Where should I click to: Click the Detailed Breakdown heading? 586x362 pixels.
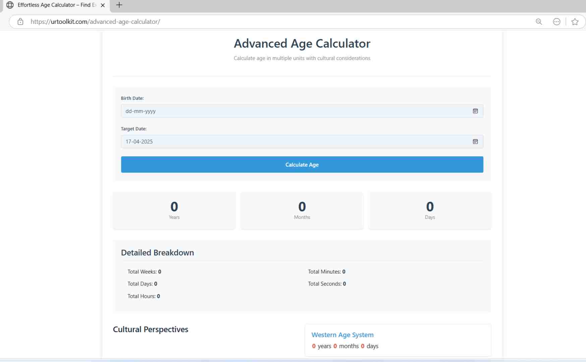(x=158, y=253)
